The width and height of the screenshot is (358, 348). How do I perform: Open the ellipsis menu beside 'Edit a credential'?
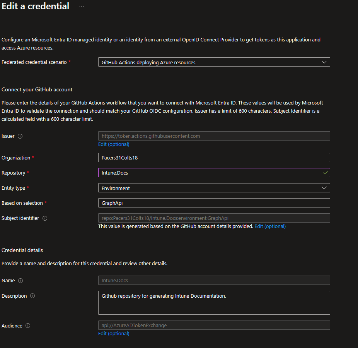pos(81,6)
